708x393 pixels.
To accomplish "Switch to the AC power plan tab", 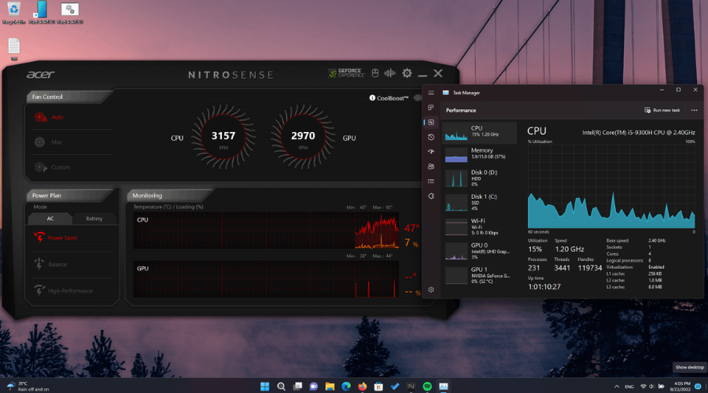I will tap(50, 219).
